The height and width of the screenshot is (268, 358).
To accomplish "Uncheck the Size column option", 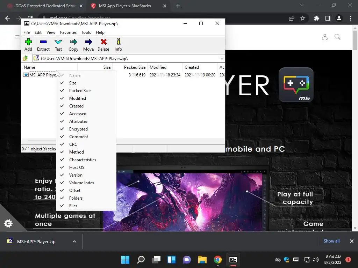I will 86,83.
